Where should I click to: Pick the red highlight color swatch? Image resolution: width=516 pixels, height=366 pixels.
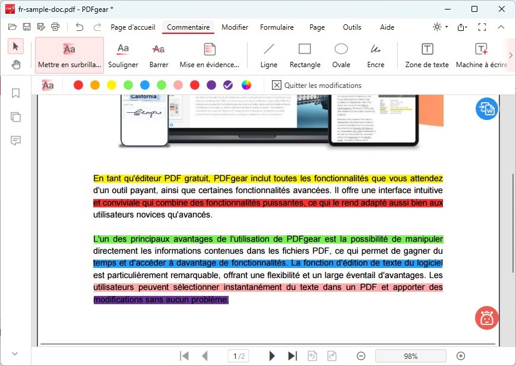77,85
